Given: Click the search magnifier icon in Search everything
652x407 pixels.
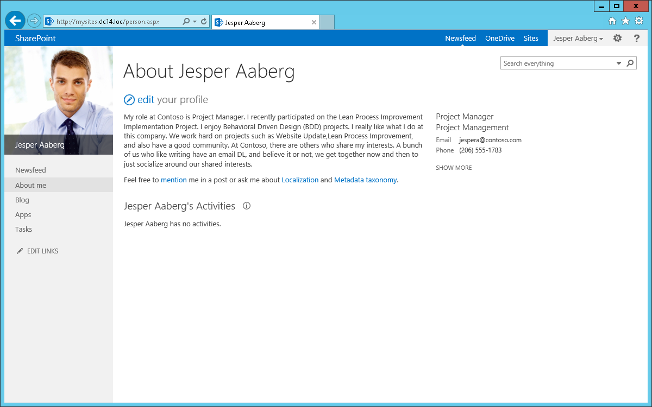Looking at the screenshot, I should point(630,63).
